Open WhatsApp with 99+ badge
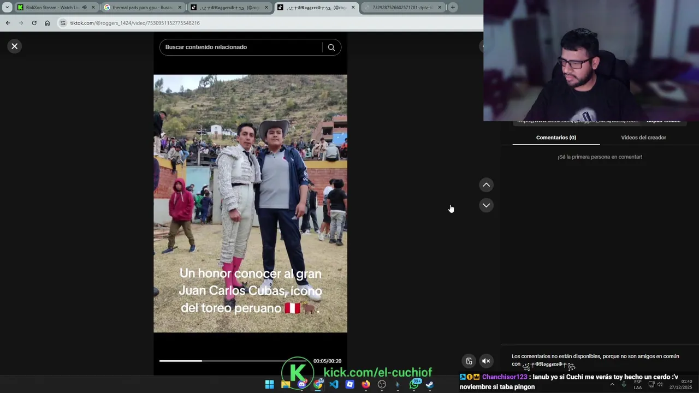This screenshot has height=393, width=699. click(414, 384)
